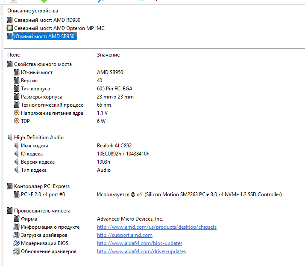Click the Realtek ALC892 codec name value
Screen dimensions: 305x266
[x=114, y=146]
